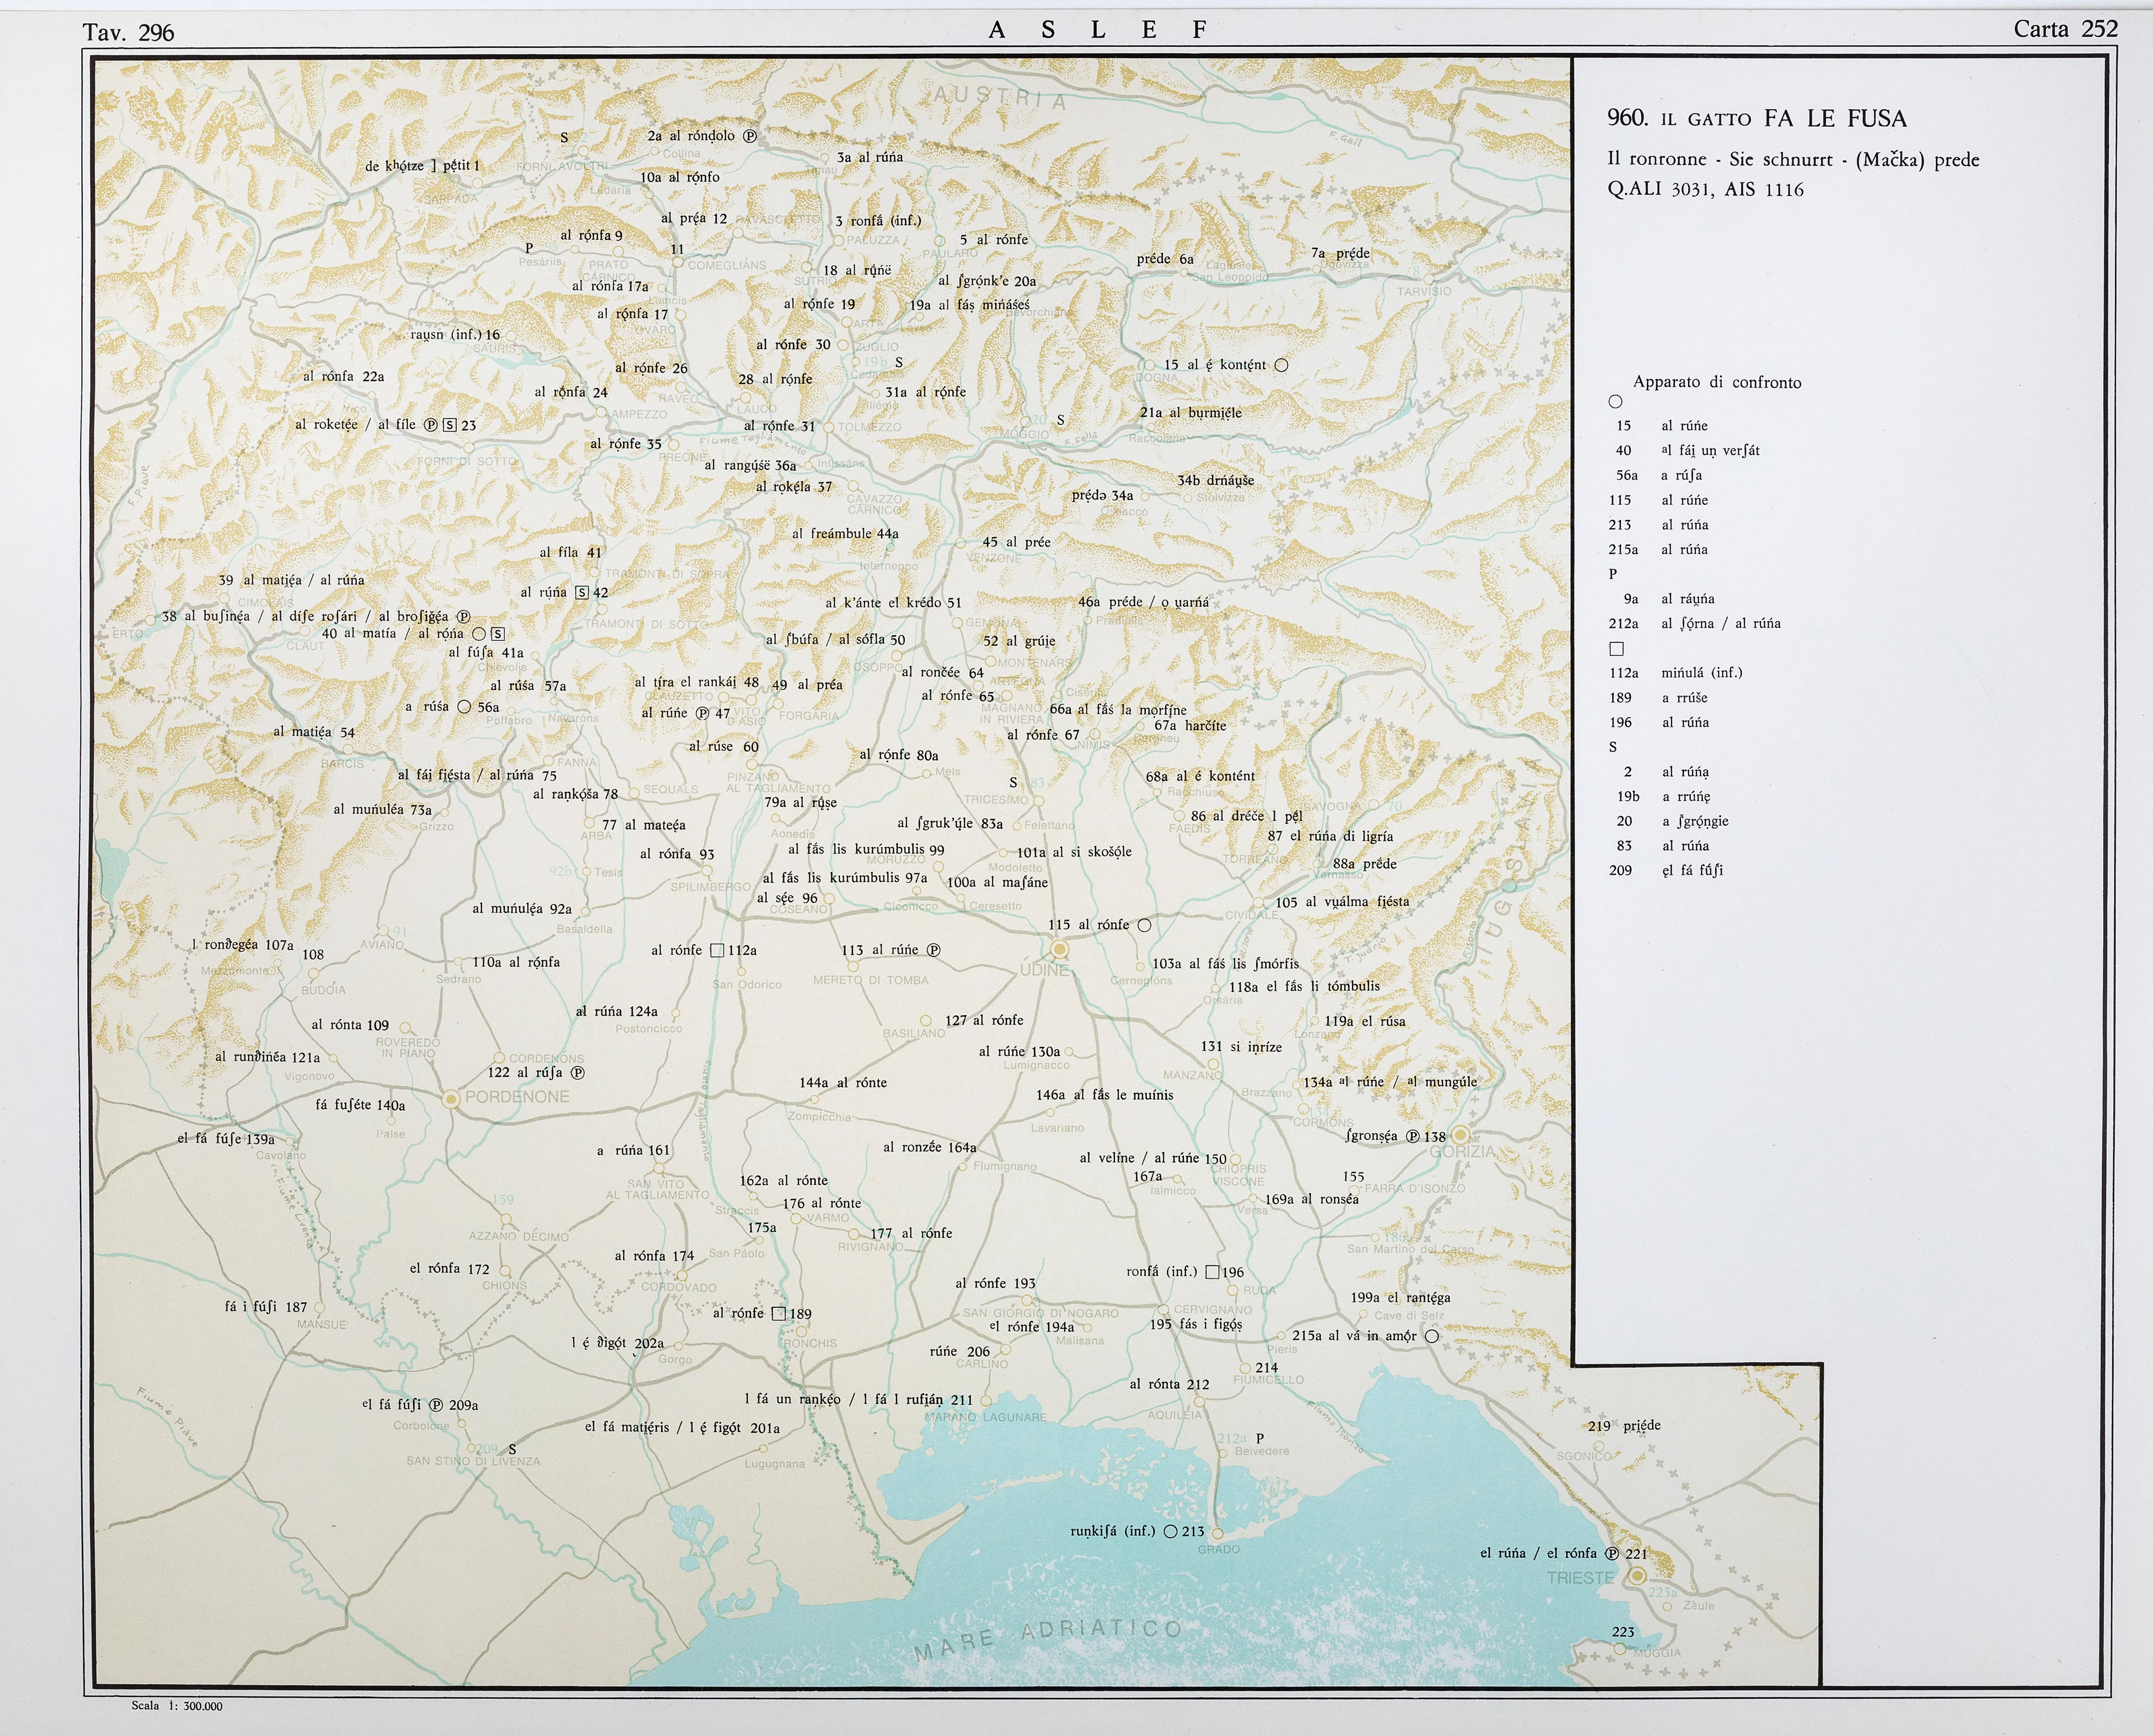Click the circle symbol left of 213
2153x1736 pixels.
coord(1170,1531)
